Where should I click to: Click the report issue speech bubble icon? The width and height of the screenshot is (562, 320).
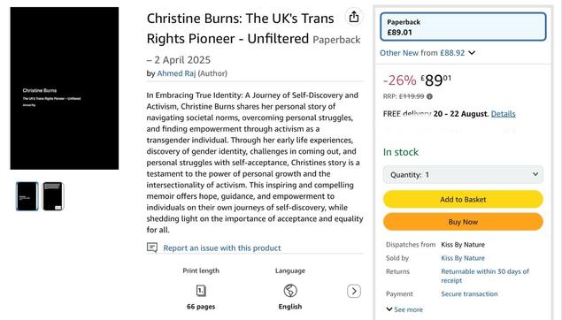coord(152,248)
